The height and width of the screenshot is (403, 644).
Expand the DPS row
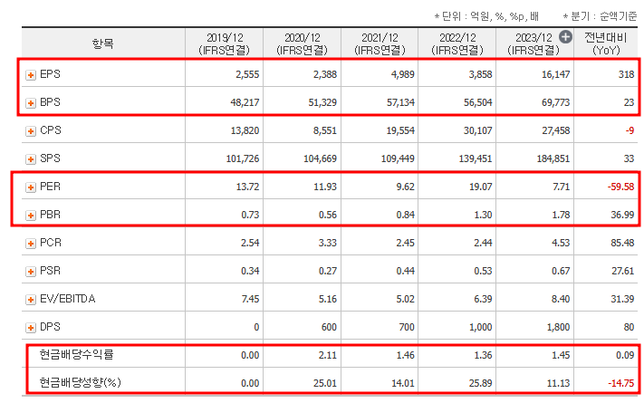point(31,328)
